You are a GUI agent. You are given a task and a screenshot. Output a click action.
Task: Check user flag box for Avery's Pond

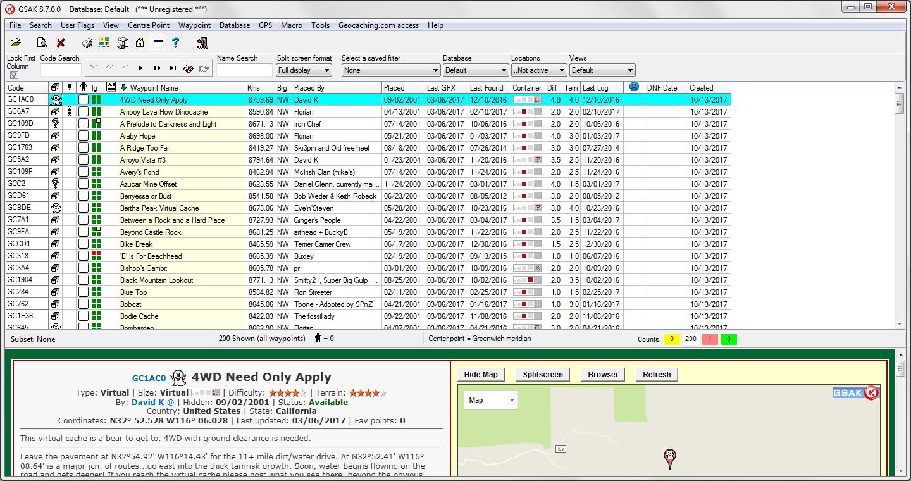coord(83,172)
